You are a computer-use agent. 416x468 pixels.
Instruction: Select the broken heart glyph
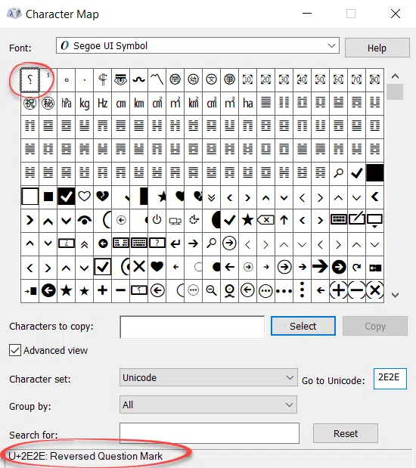tap(102, 197)
